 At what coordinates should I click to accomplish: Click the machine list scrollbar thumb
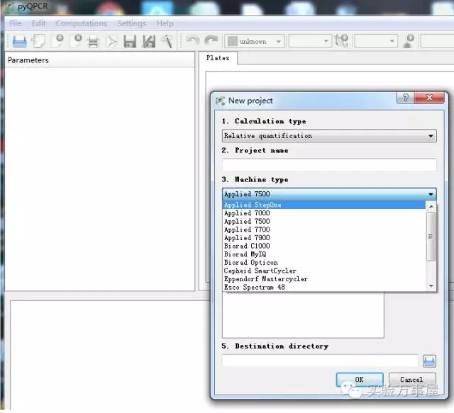tap(431, 237)
